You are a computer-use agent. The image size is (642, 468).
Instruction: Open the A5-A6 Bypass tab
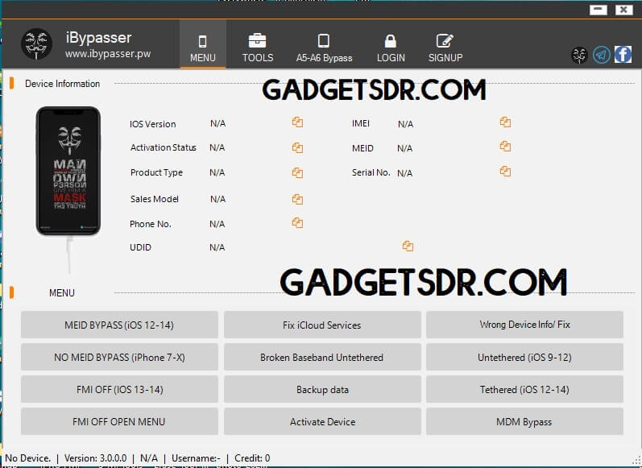coord(324,48)
